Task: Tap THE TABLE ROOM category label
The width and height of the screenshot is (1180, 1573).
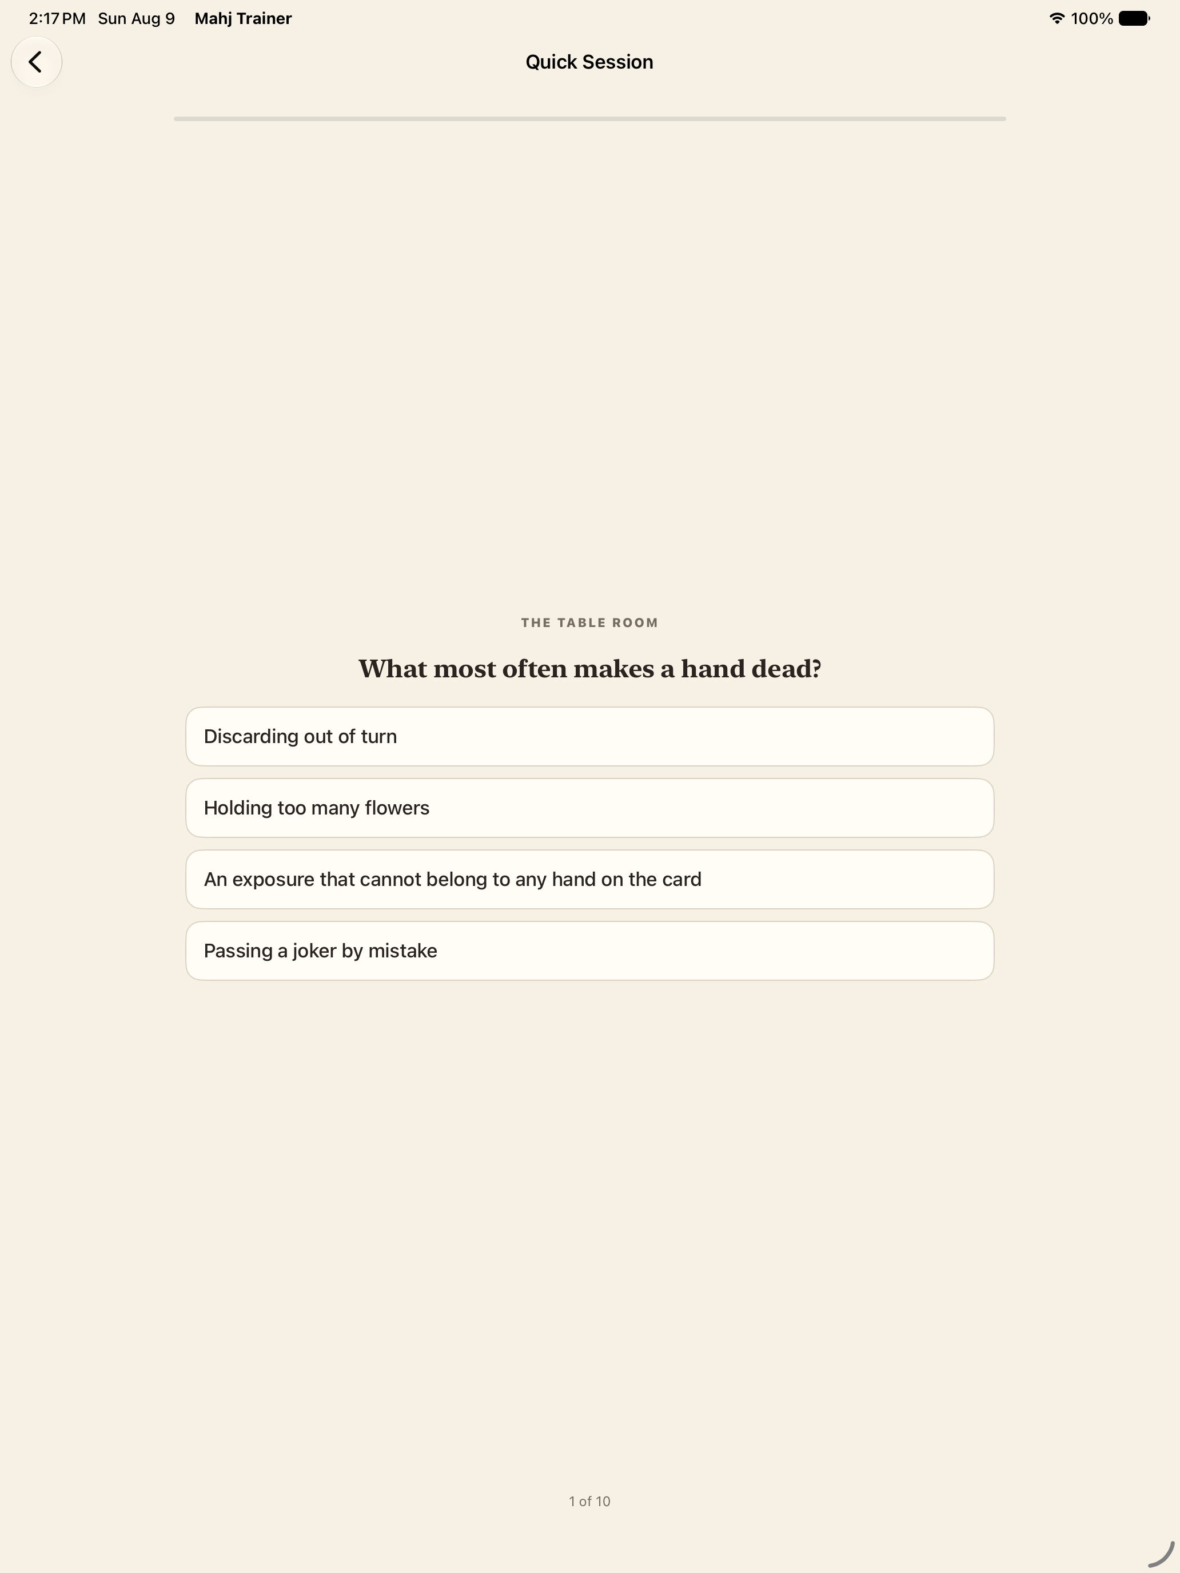Action: point(589,623)
